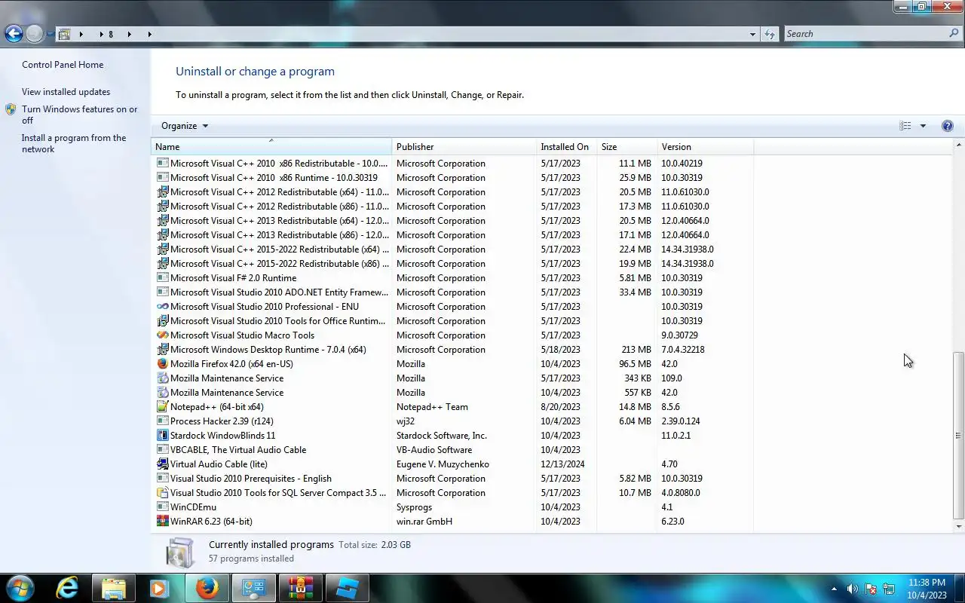Select the Virtual Audio Cable (lite) icon
Screen dimensions: 965x603
point(162,464)
